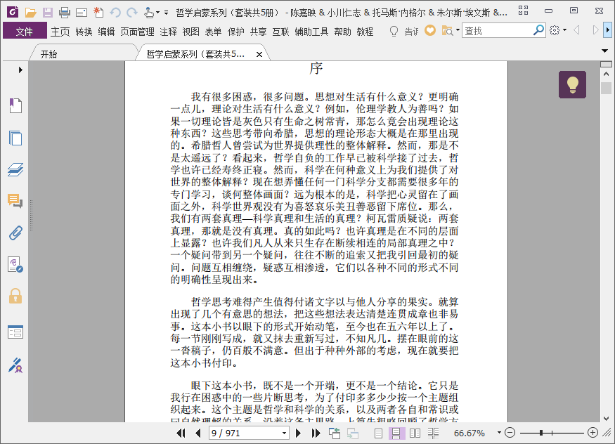615x444 pixels.
Task: Go to the previous page
Action: (198, 433)
